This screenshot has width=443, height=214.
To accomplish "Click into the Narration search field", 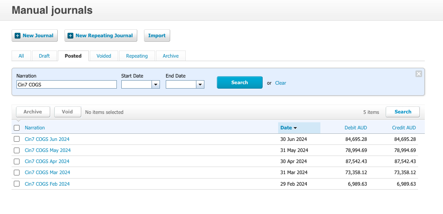I will [66, 84].
